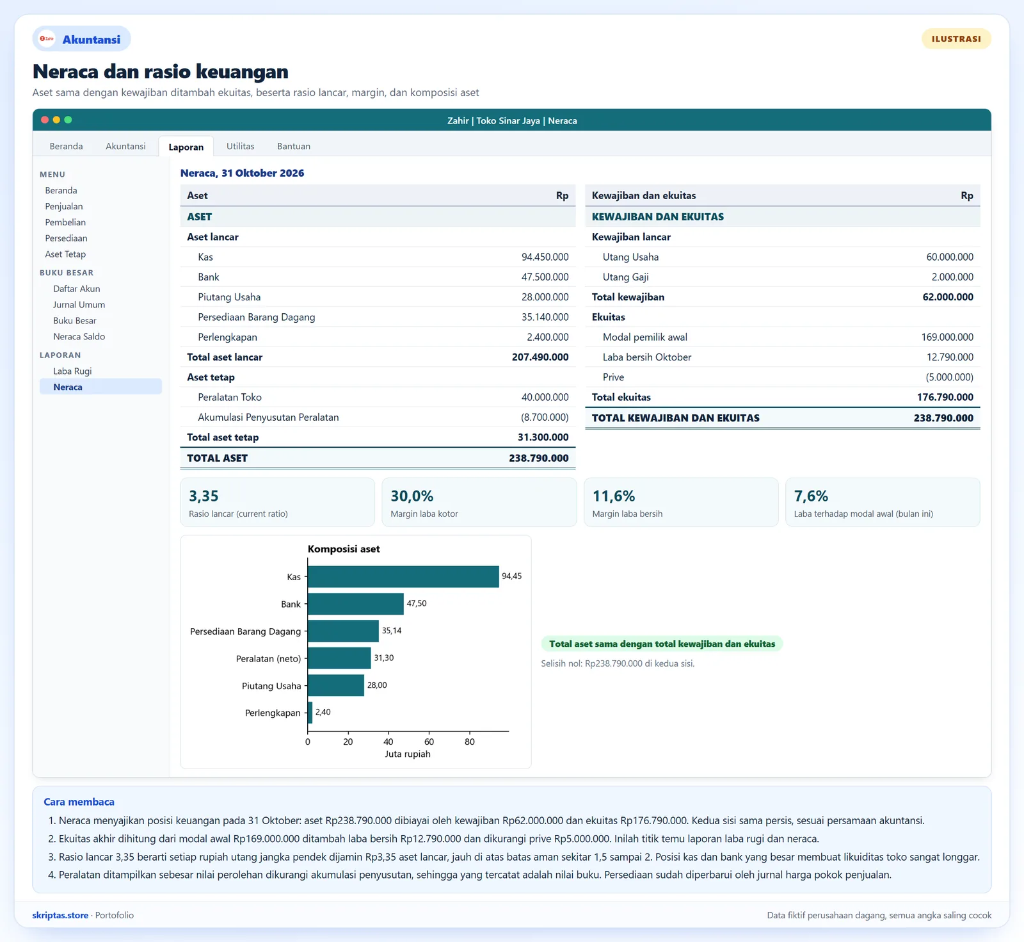Click the Rasio lancar 3,35 card
1024x942 pixels.
278,503
